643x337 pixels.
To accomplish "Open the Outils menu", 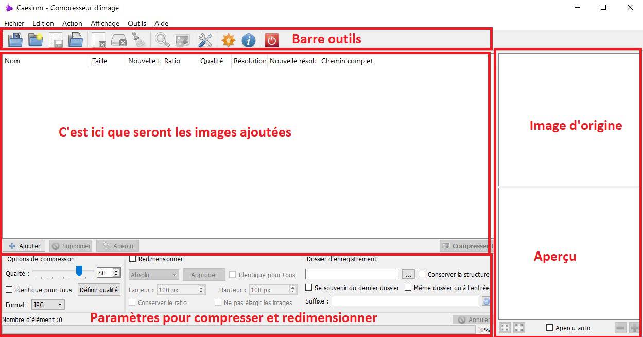I will point(137,23).
